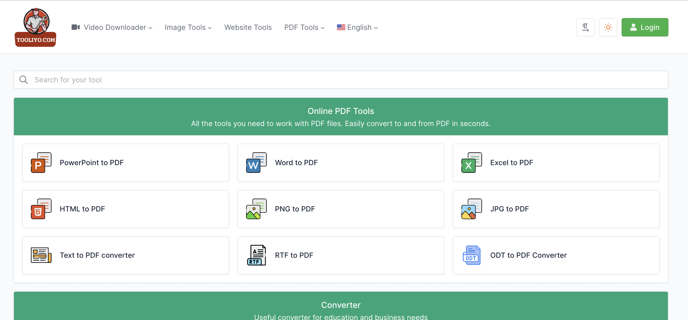Toggle the text direction paragraph icon
This screenshot has width=688, height=320.
585,27
